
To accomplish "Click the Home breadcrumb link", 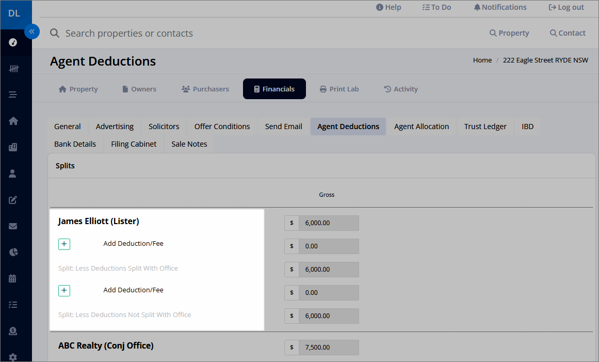I will (482, 60).
